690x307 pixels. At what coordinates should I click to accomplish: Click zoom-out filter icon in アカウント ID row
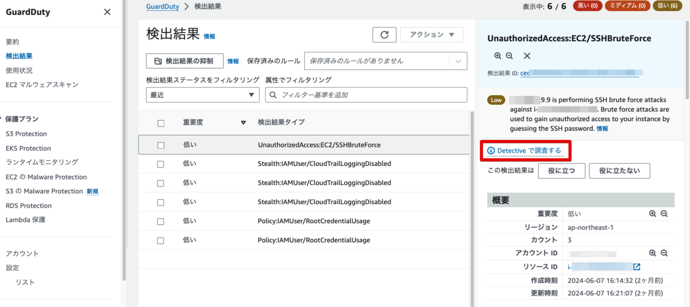(x=664, y=253)
